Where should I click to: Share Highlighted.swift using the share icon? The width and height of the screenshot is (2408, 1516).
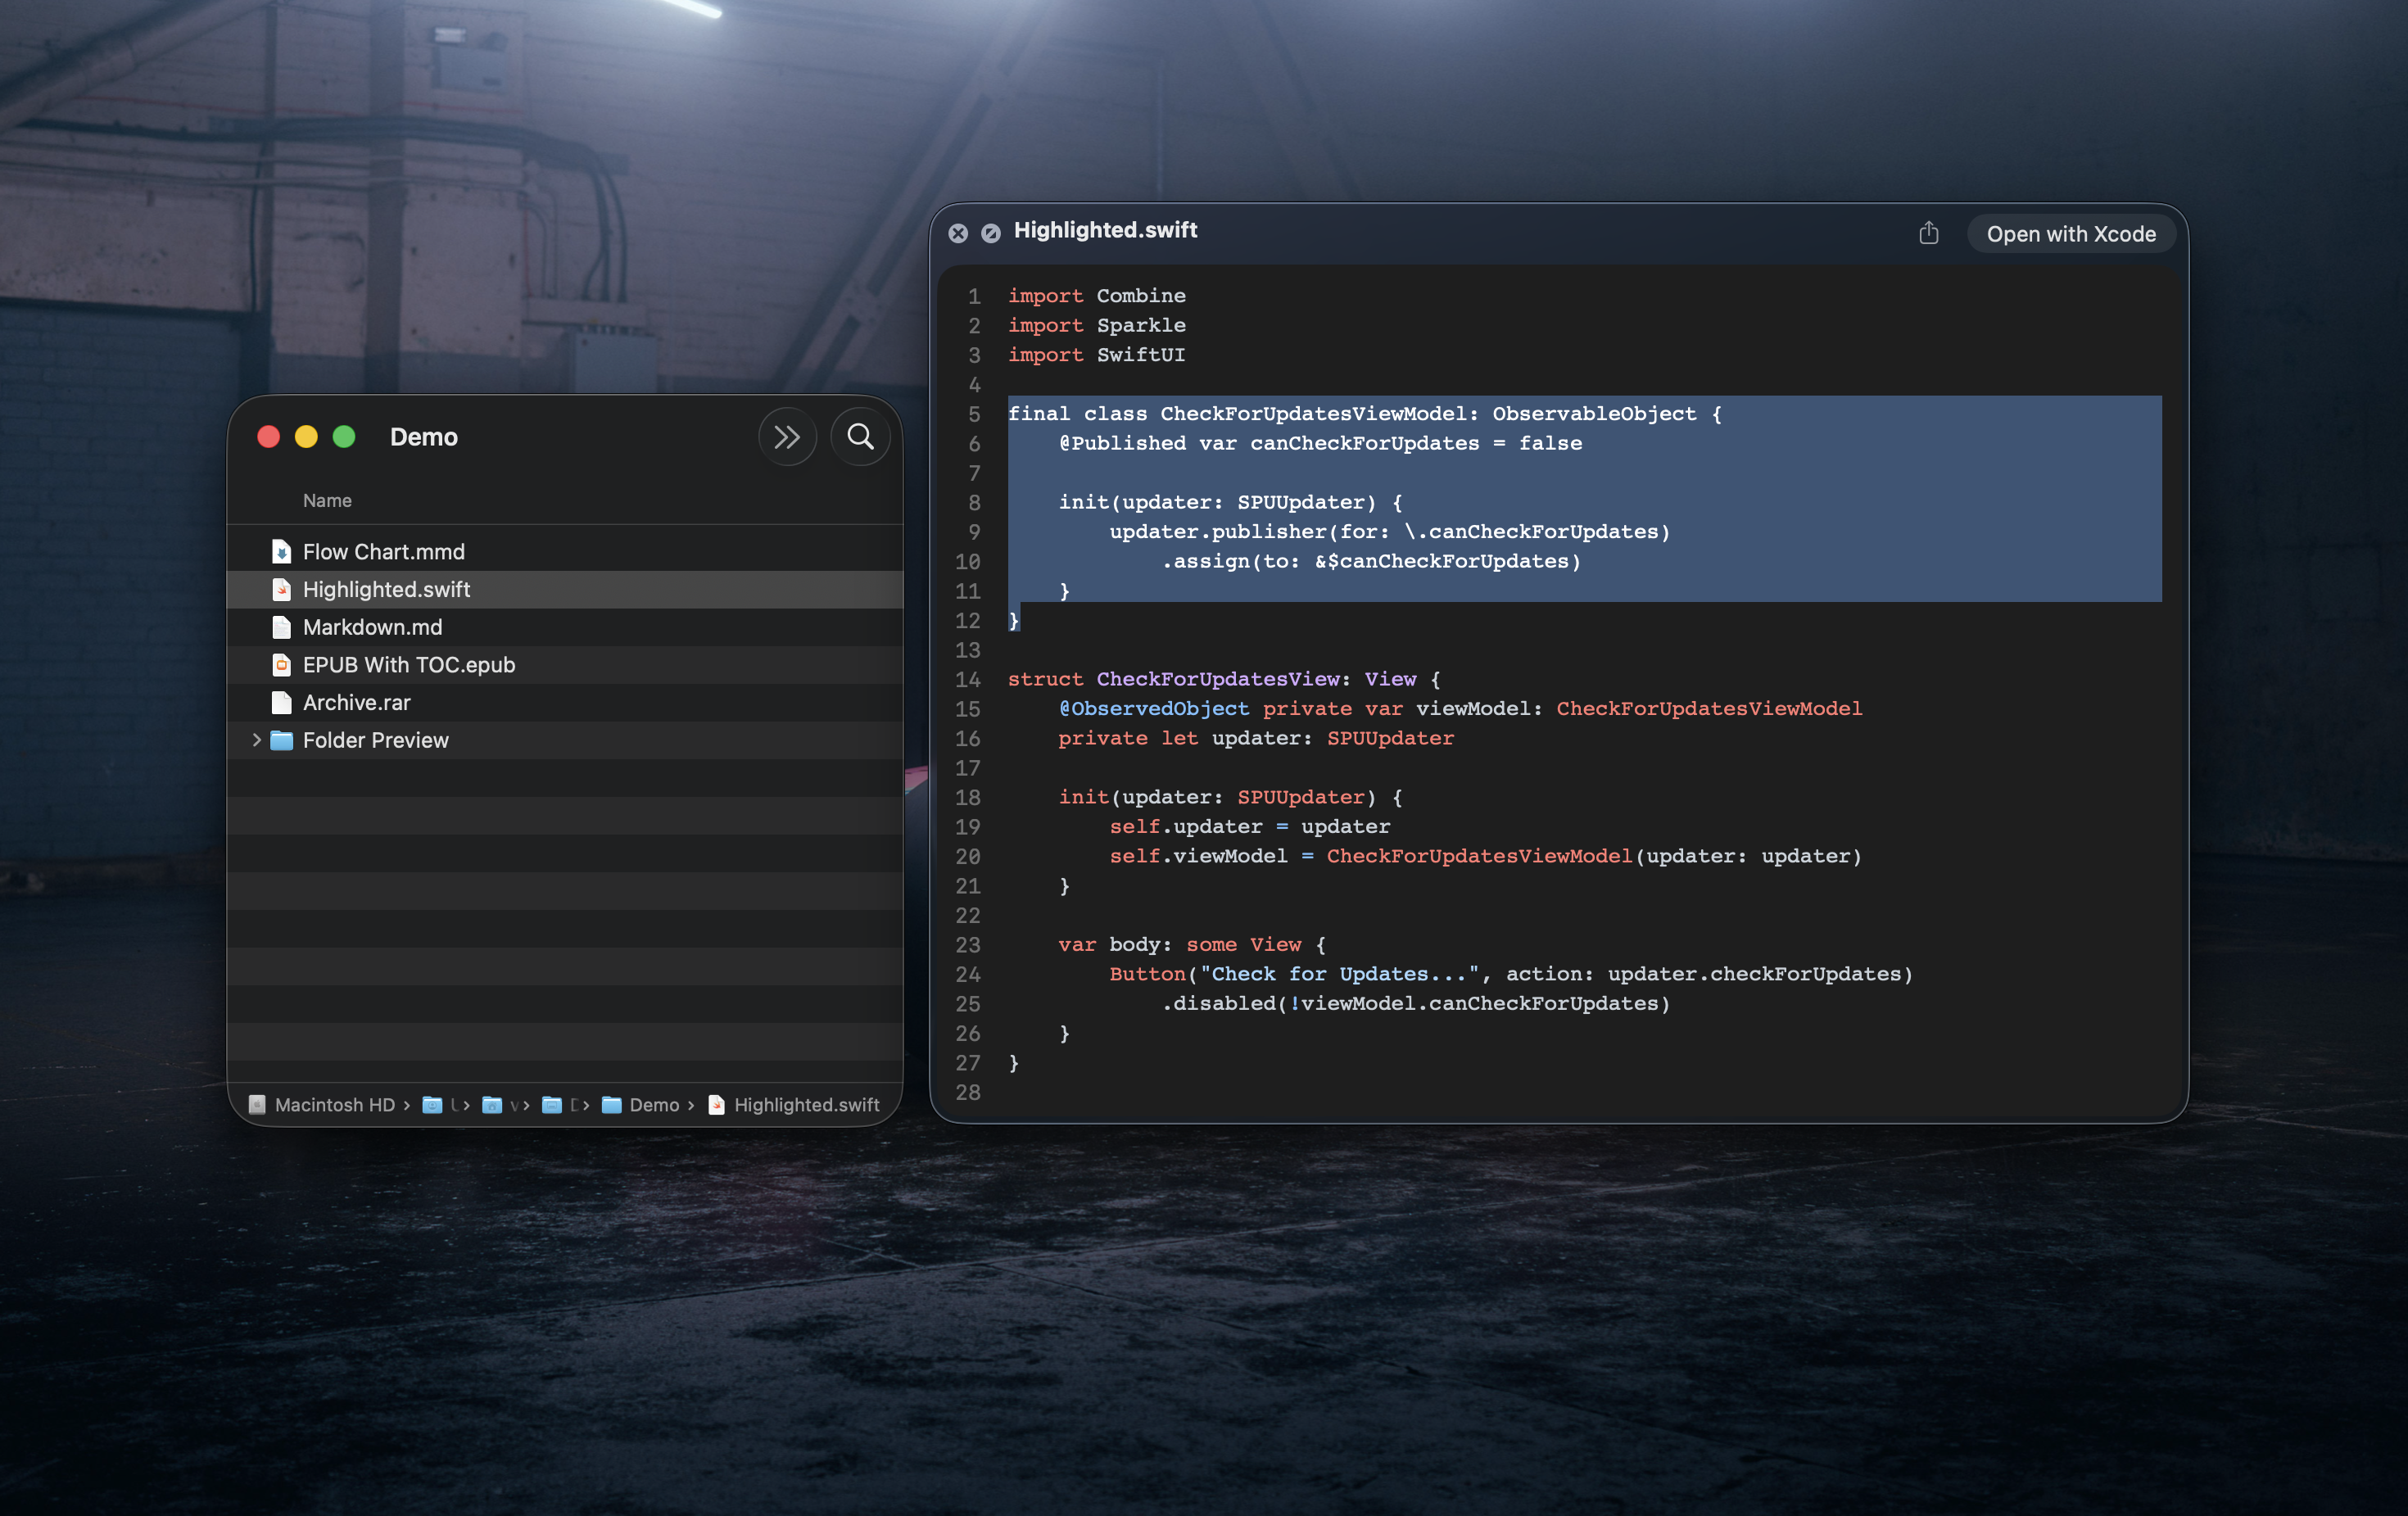pos(1929,233)
